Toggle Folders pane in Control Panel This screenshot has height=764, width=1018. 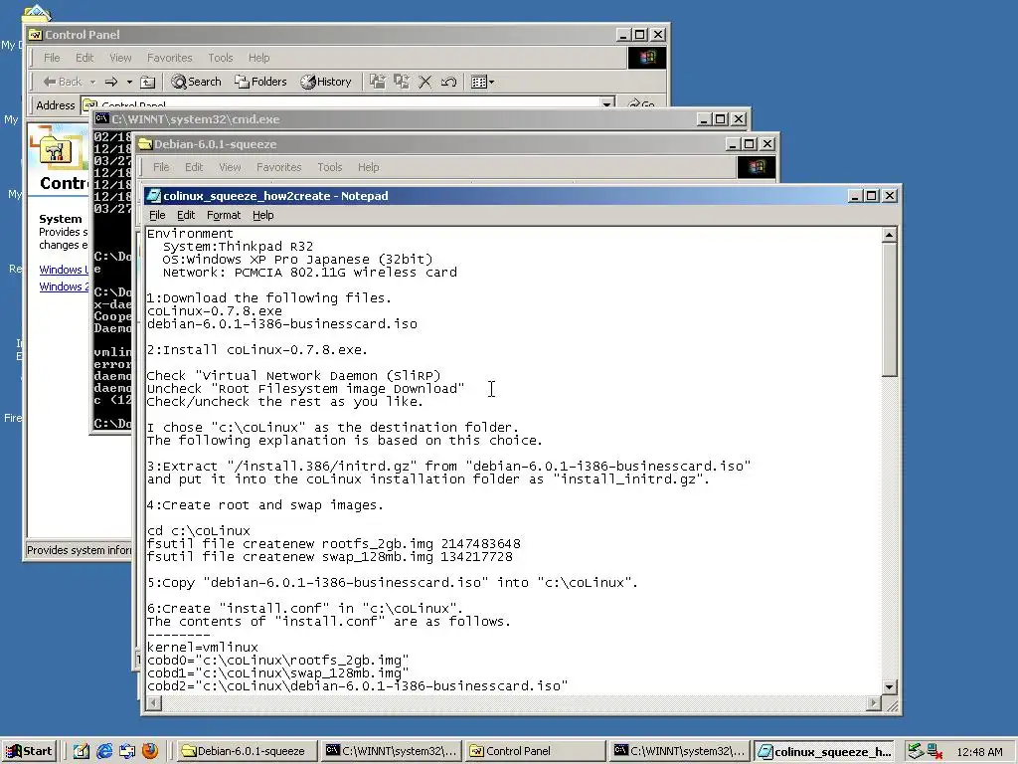tap(261, 82)
